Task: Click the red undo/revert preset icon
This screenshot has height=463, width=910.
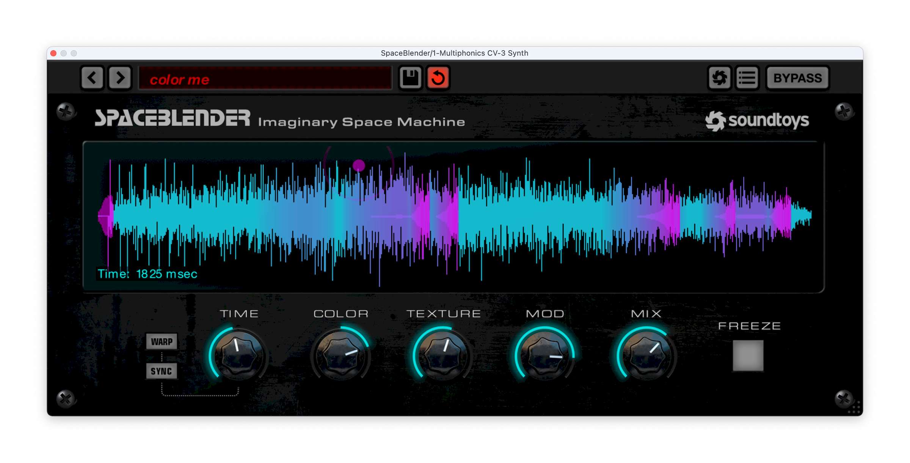Action: [x=438, y=78]
